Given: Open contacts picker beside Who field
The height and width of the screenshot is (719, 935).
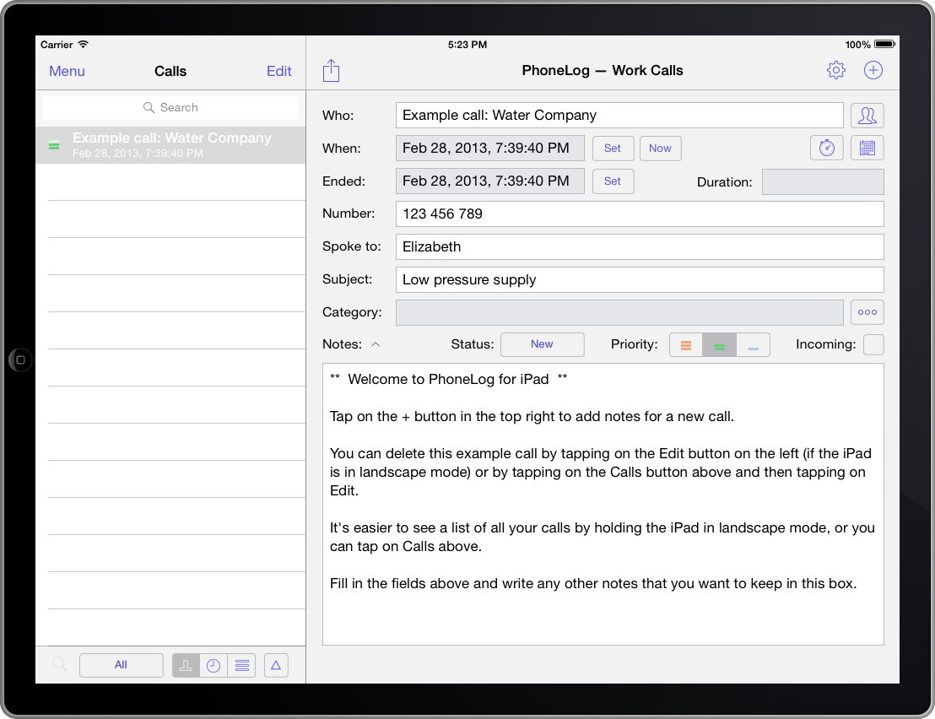Looking at the screenshot, I should (867, 115).
